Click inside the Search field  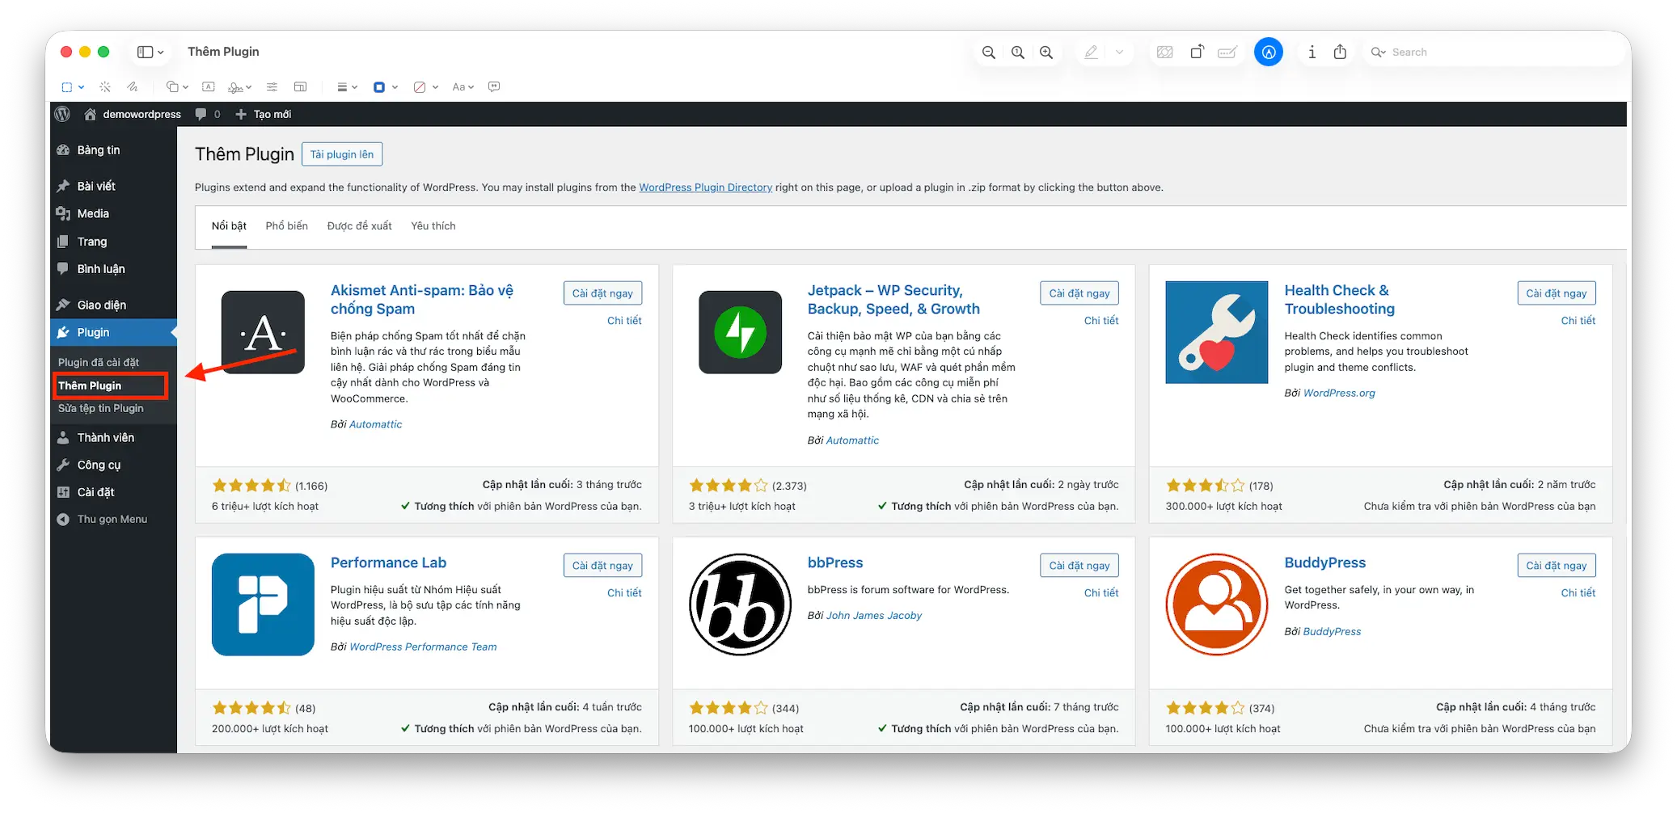(x=1455, y=51)
